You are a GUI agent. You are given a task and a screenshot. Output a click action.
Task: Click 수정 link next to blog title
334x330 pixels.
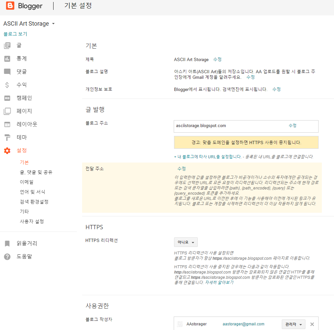[x=217, y=59]
